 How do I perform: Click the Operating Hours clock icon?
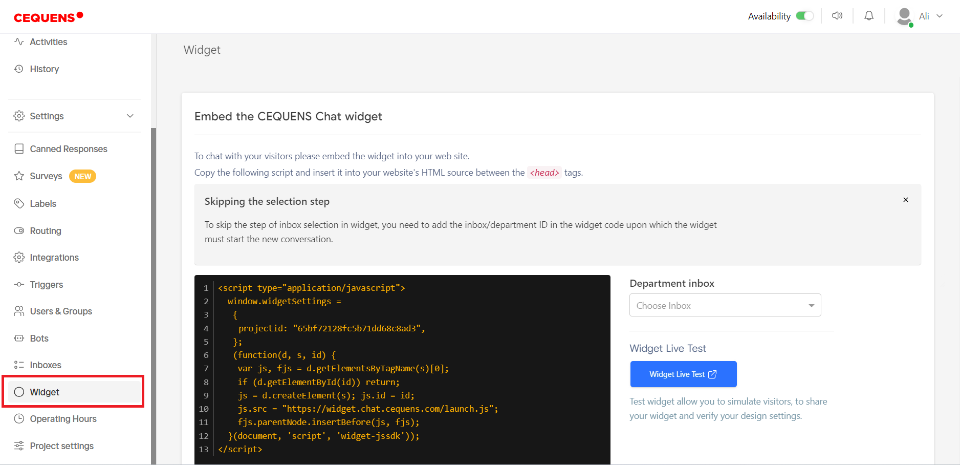19,418
